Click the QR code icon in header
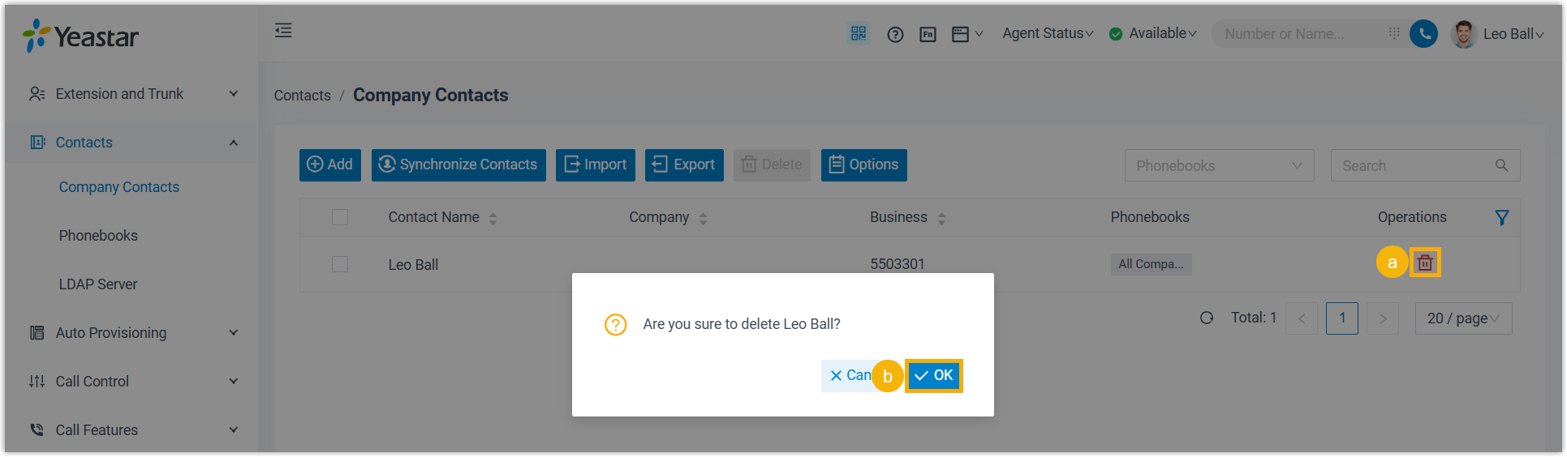 (859, 33)
